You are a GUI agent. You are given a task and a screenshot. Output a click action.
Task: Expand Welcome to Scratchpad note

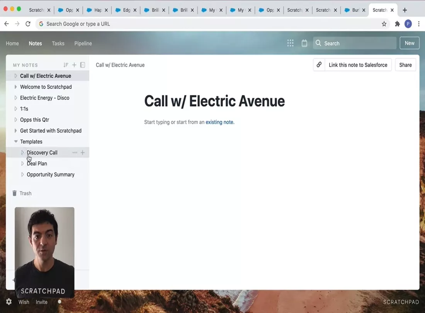point(15,87)
